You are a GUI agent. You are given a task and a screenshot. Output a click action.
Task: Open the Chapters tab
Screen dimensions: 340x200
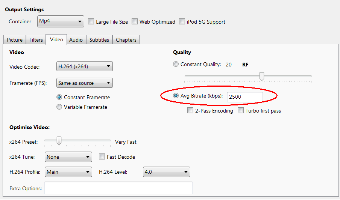126,40
